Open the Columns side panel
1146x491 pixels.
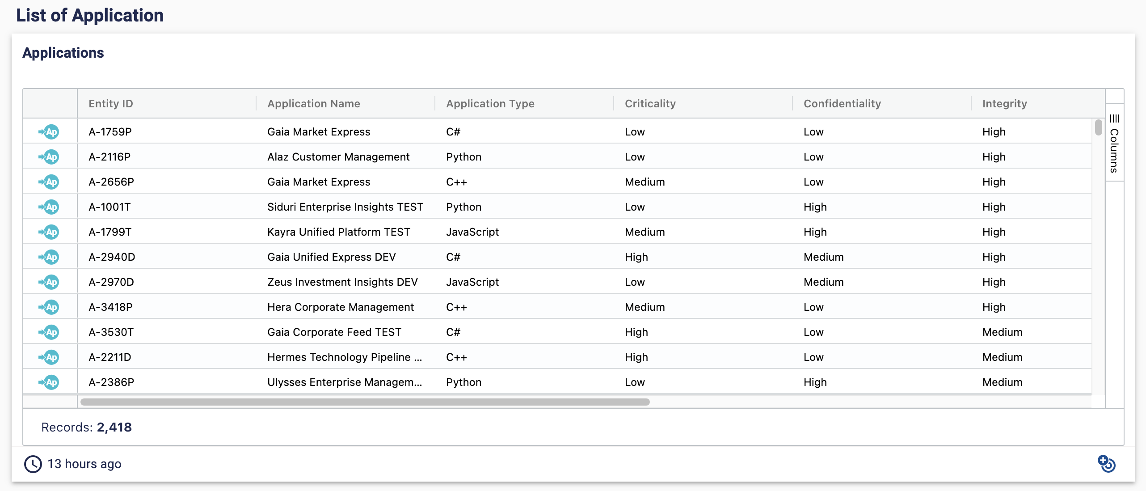click(x=1114, y=143)
